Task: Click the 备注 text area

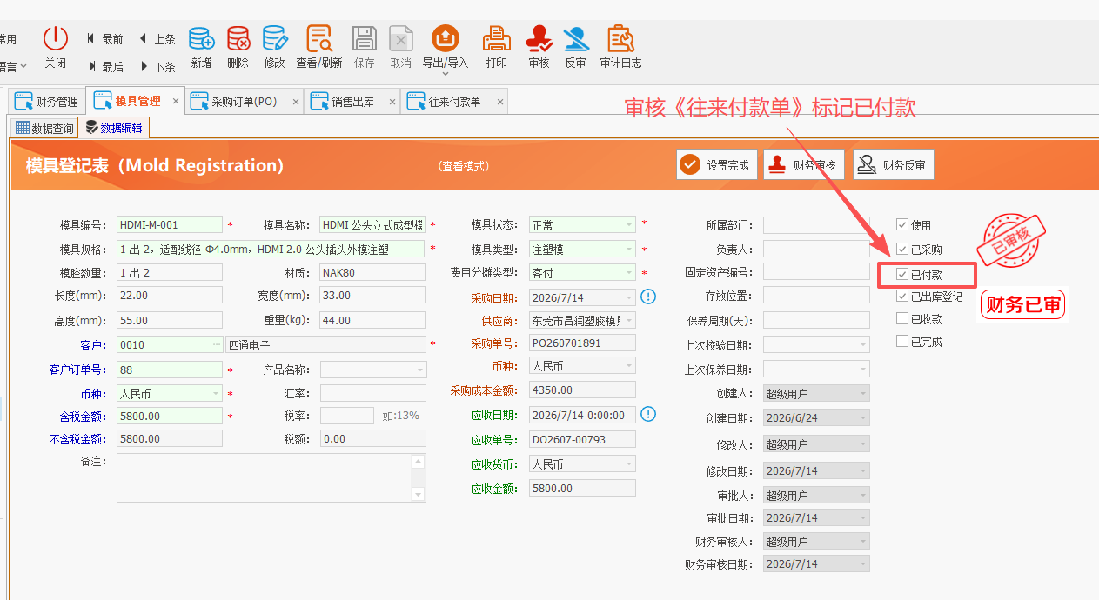Action: [x=264, y=477]
